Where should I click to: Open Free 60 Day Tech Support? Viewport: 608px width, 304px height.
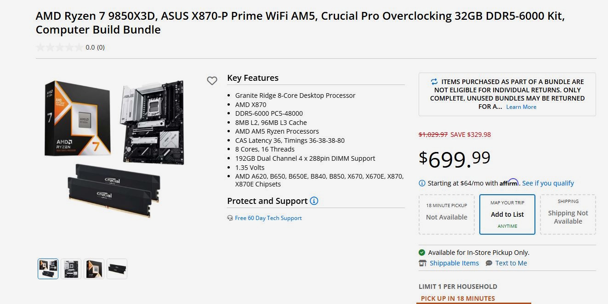pos(268,218)
